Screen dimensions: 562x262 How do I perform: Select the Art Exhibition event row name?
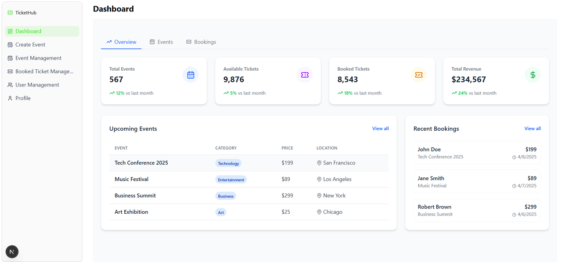click(x=131, y=212)
